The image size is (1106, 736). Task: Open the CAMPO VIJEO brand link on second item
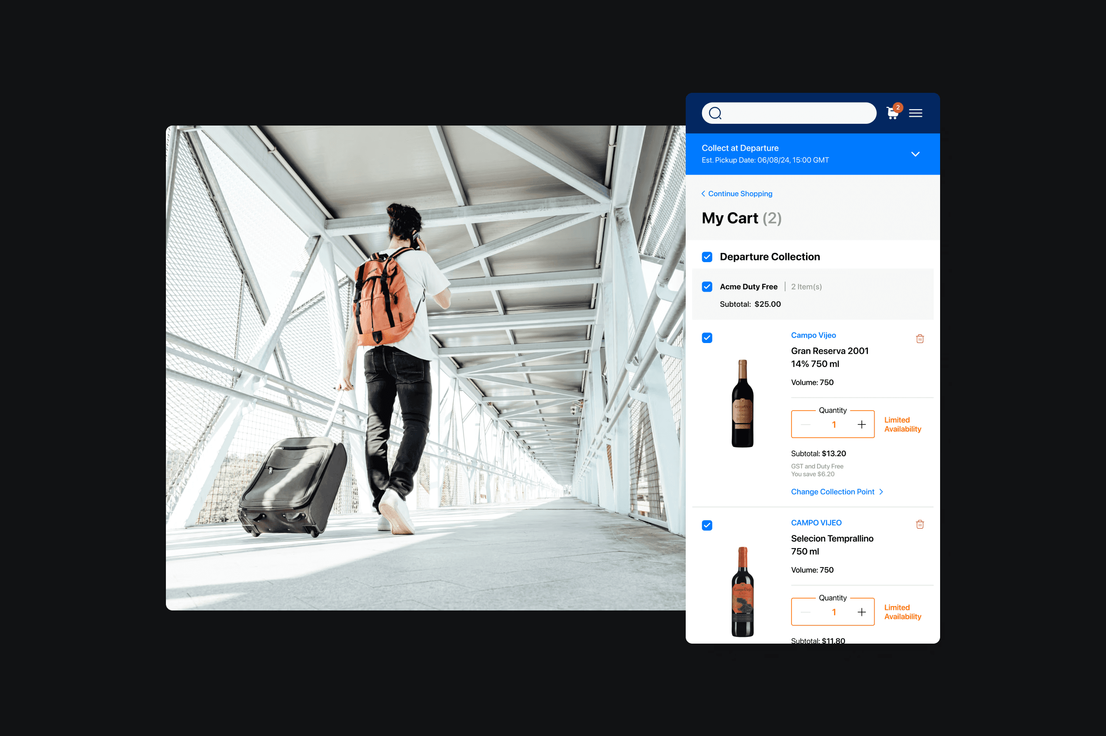[x=816, y=522]
